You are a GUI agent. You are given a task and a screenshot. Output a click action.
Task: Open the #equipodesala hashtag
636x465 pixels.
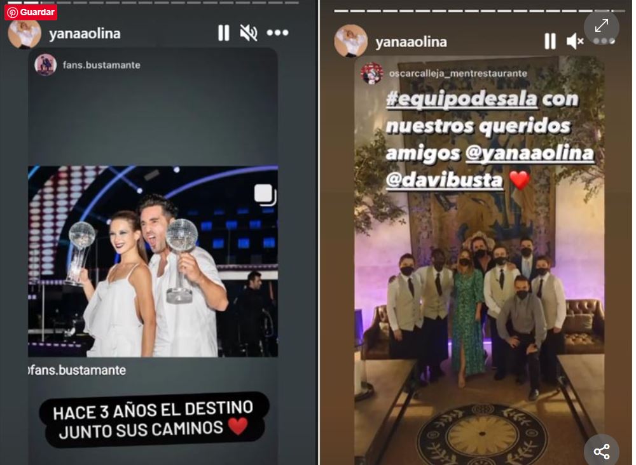462,99
